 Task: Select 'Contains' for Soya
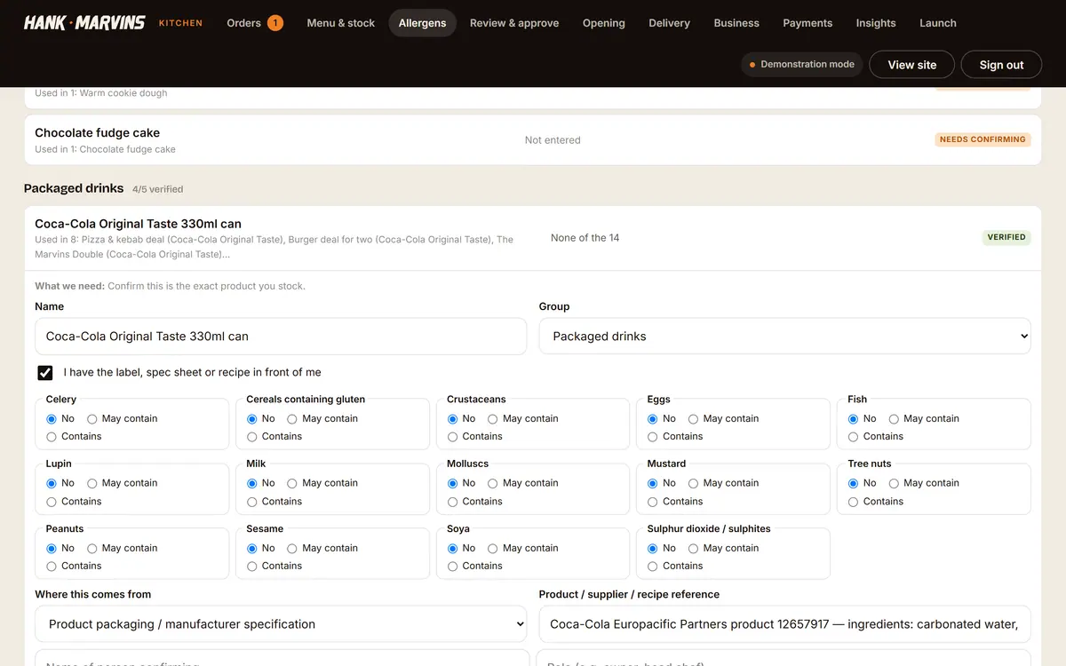click(x=453, y=567)
